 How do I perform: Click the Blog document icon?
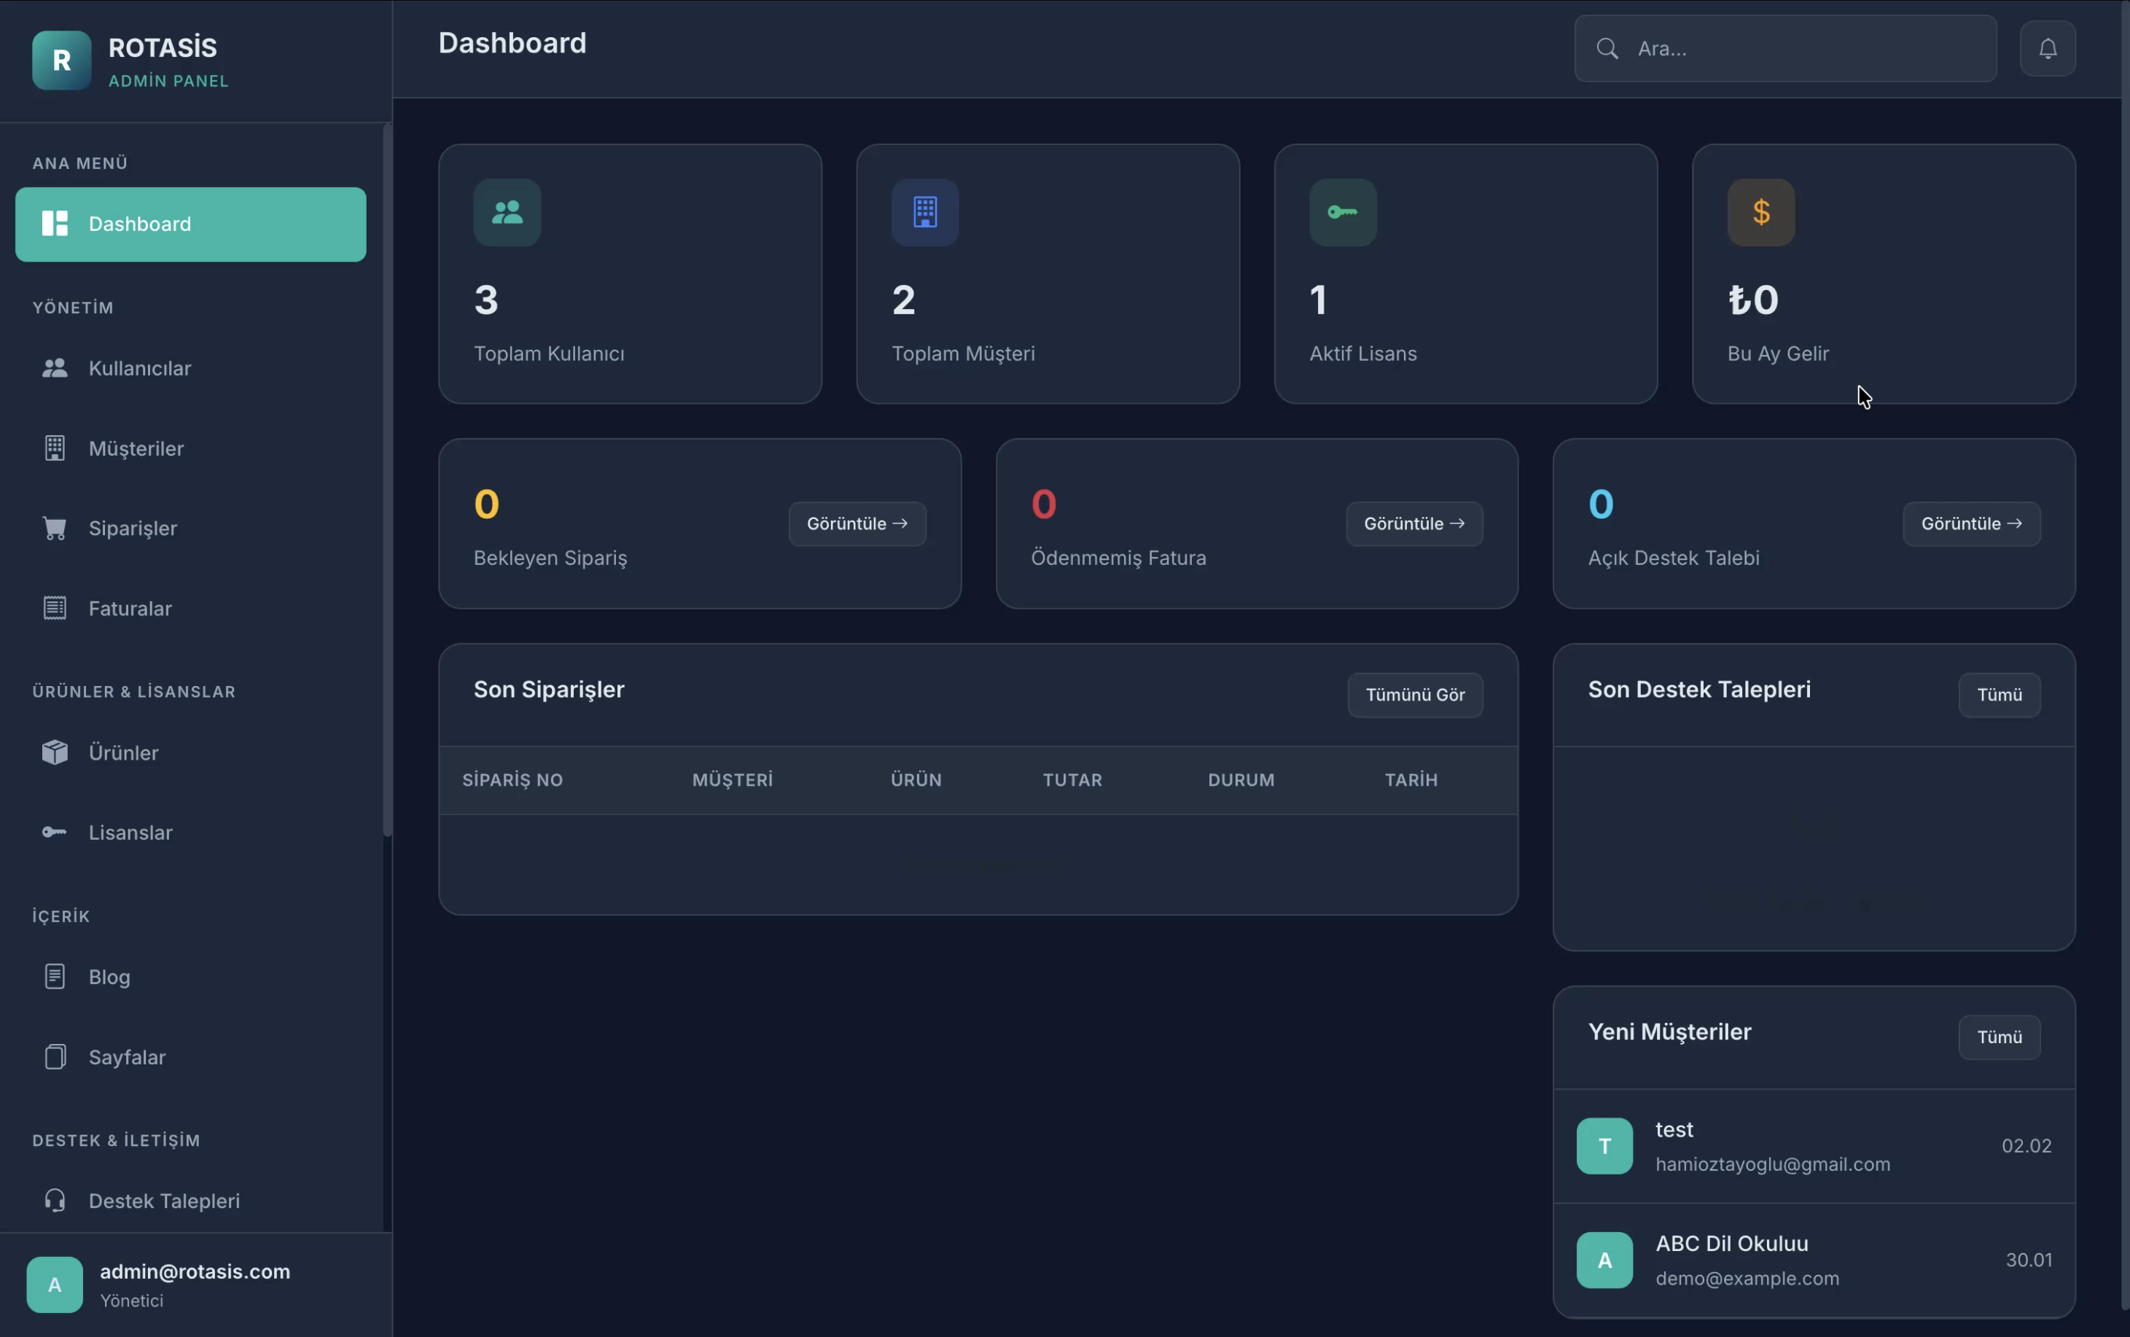pos(55,976)
